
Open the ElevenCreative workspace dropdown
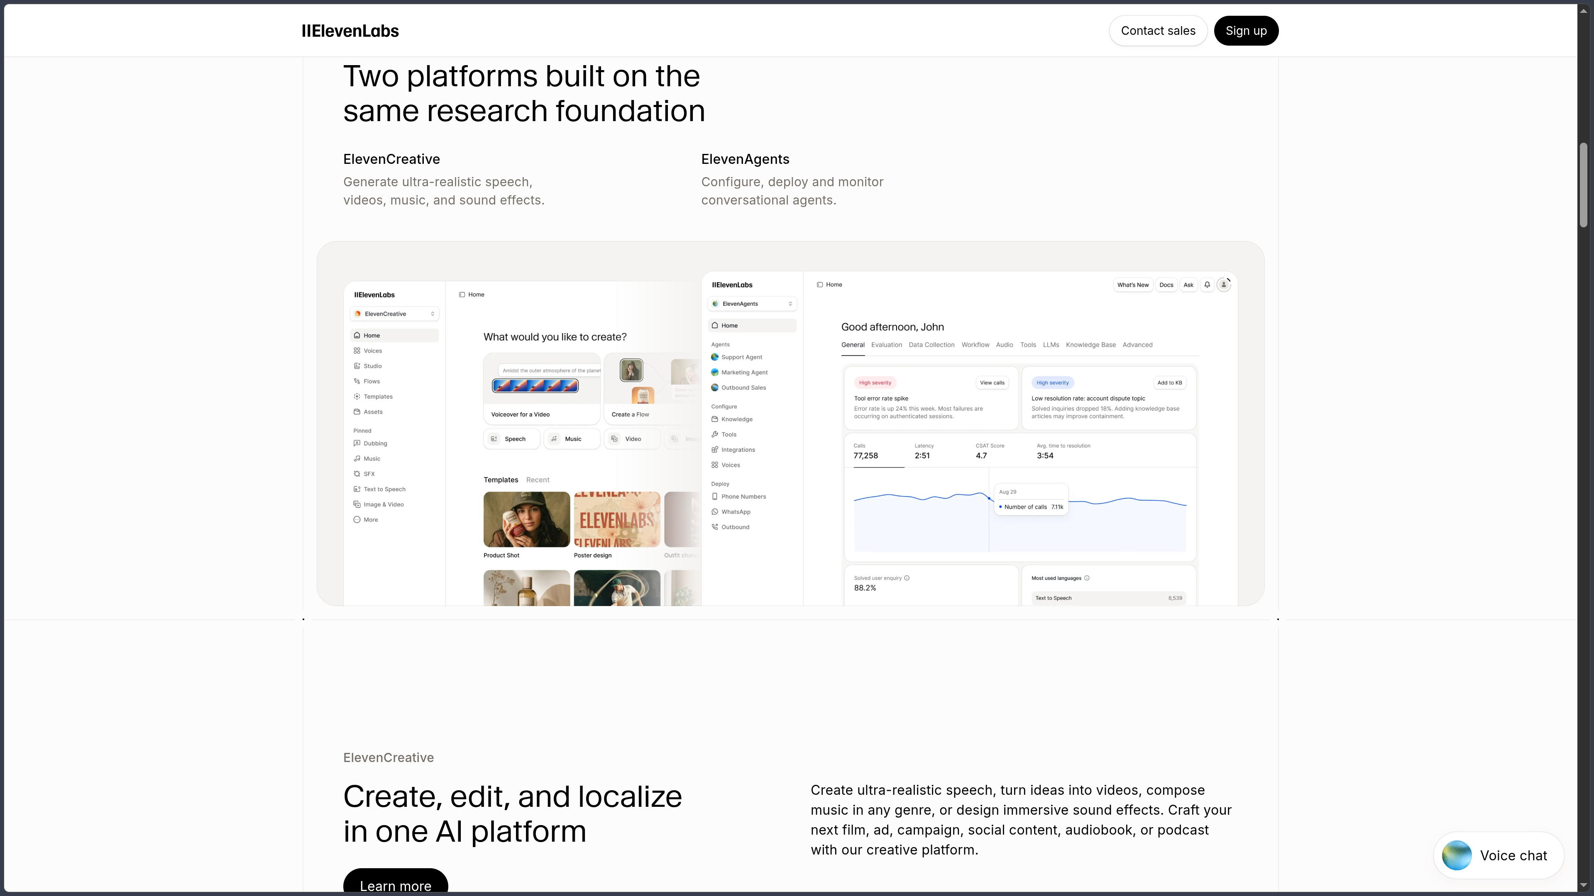[x=395, y=314]
